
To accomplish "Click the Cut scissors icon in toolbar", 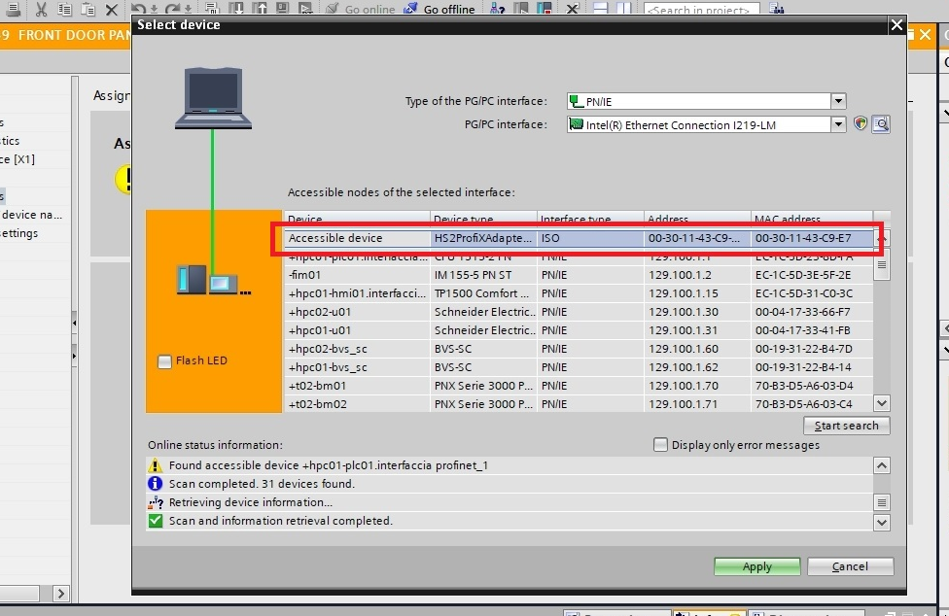I will coord(41,9).
